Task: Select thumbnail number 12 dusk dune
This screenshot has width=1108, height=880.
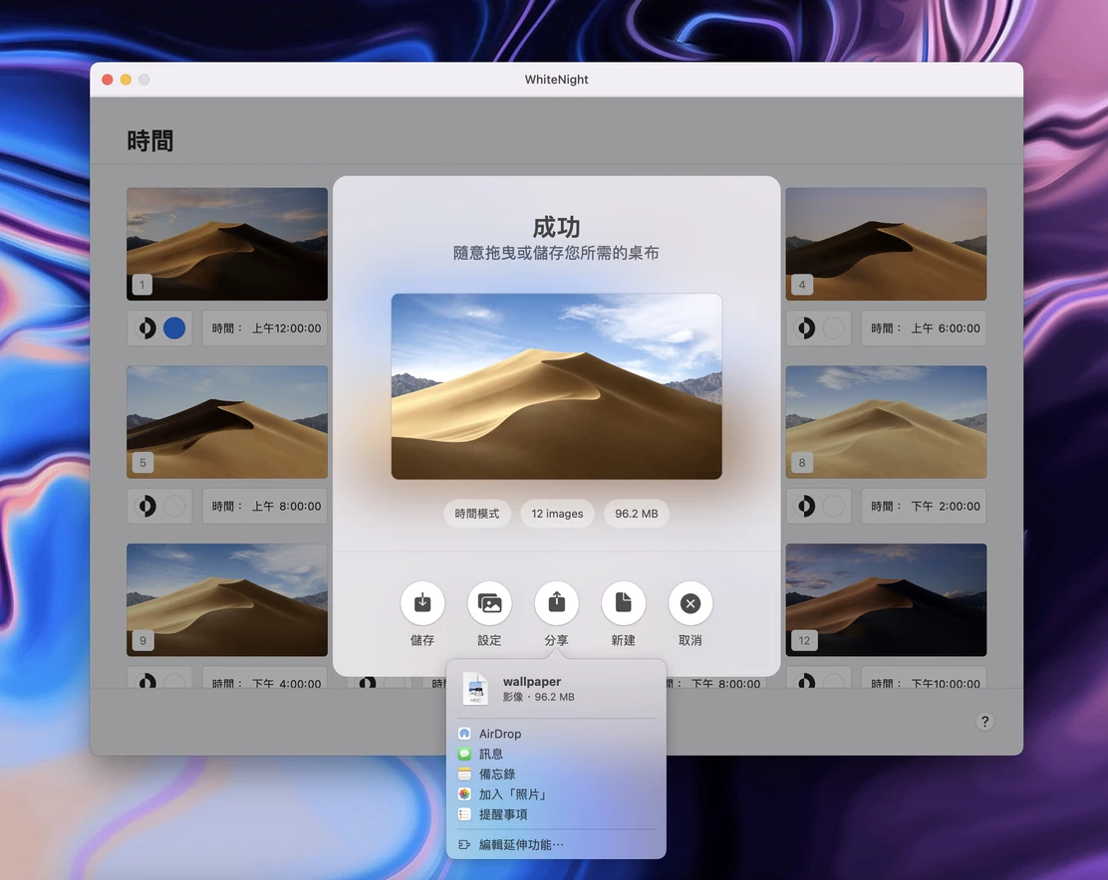Action: tap(886, 599)
